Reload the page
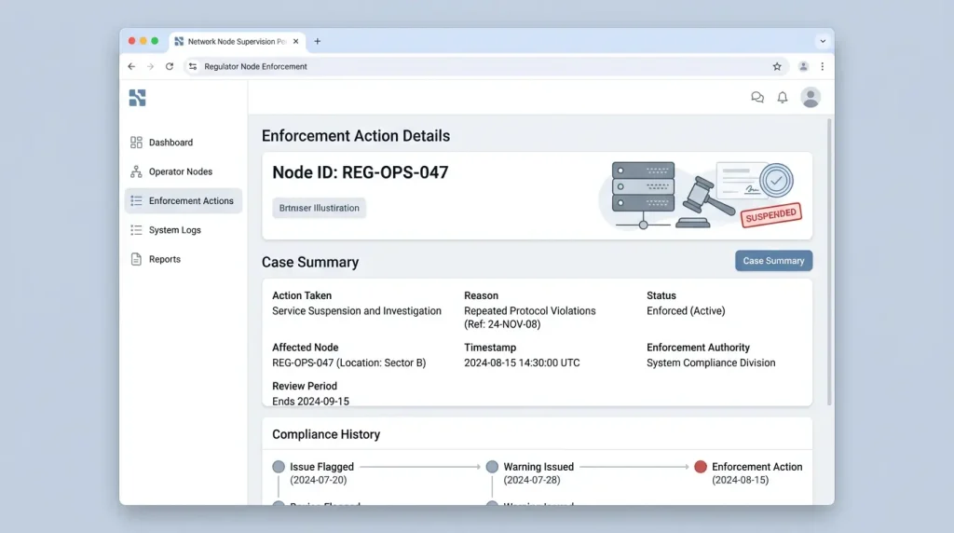 point(170,66)
